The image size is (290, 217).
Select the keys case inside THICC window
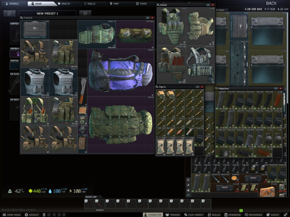pos(35,30)
